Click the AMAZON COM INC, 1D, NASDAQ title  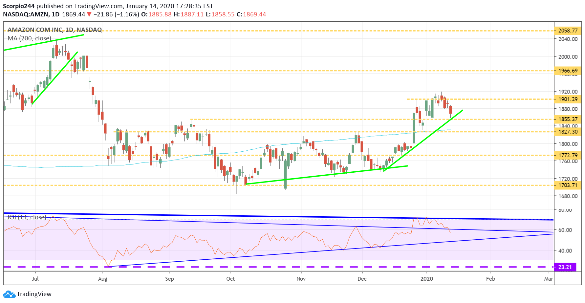[x=54, y=30]
